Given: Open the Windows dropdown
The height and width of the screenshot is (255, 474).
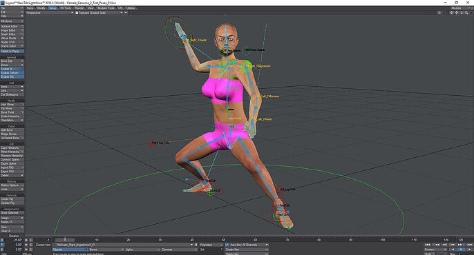Looking at the screenshot, I should (12, 21).
